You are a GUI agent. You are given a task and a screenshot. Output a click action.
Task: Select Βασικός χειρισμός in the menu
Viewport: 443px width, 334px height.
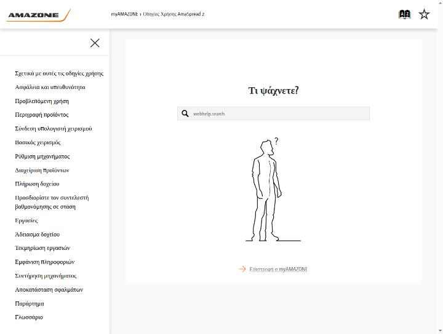click(38, 142)
